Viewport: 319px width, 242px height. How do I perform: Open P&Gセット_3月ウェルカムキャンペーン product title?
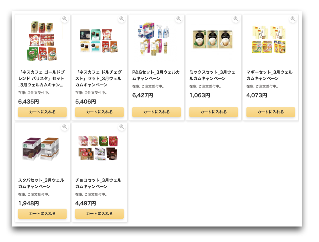pos(156,75)
